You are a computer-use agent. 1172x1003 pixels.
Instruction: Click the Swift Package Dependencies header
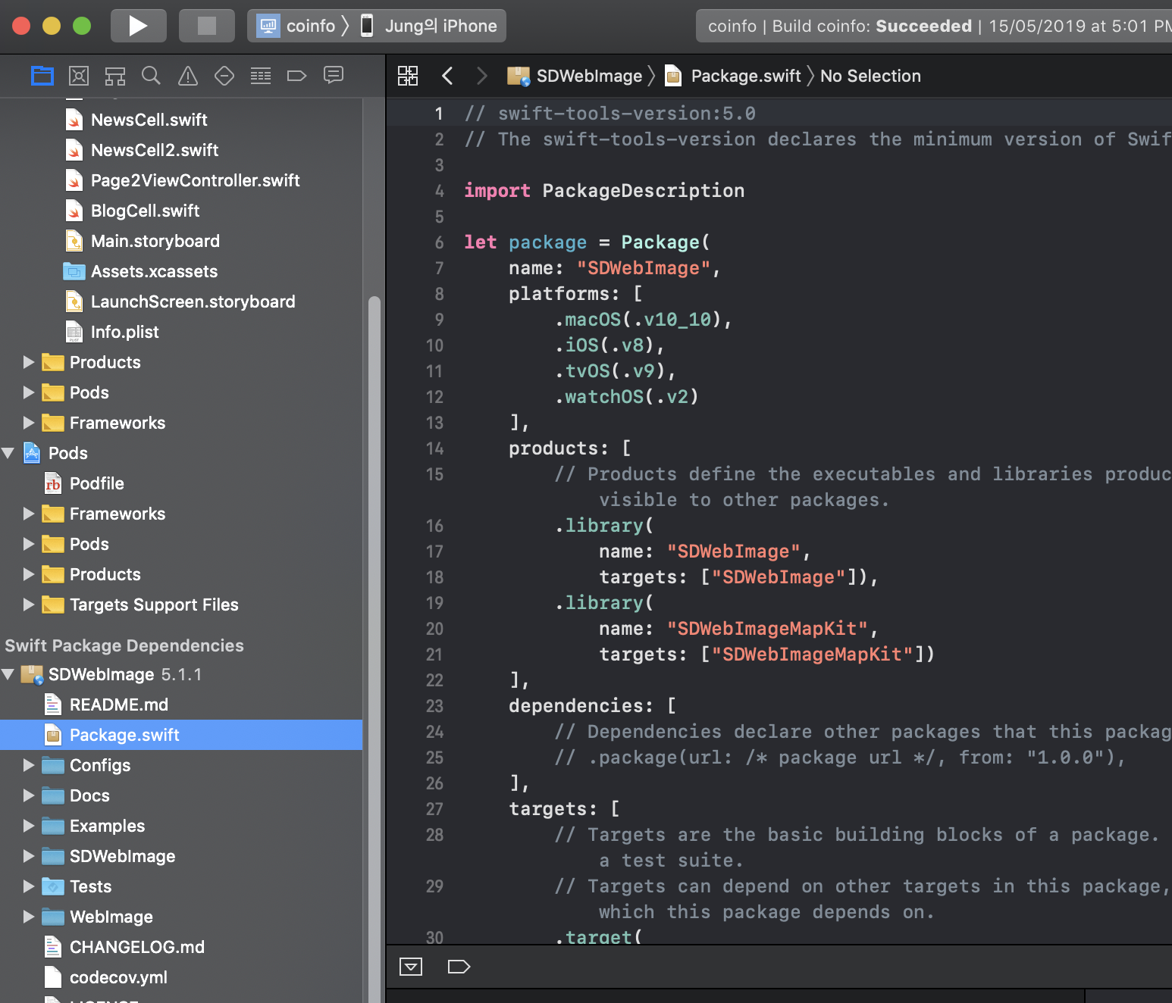click(124, 645)
